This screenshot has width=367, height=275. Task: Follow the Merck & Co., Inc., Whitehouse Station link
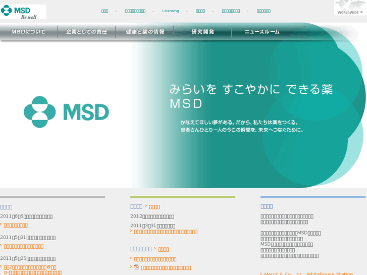(x=308, y=273)
